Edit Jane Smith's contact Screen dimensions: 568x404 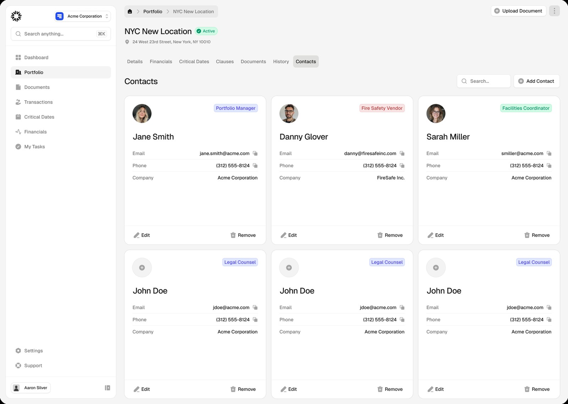click(x=142, y=235)
